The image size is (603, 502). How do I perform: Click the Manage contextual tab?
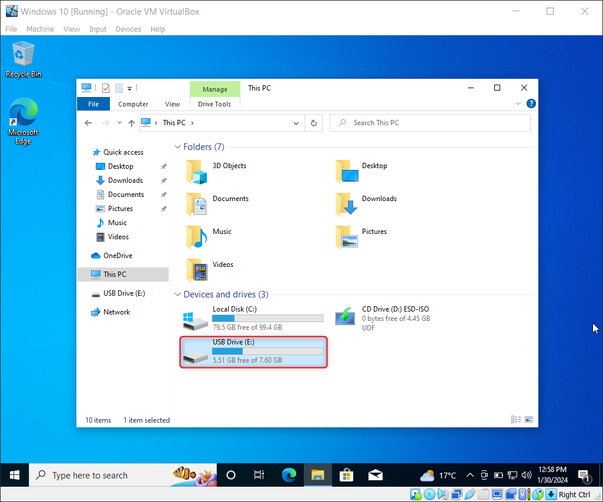click(x=215, y=89)
